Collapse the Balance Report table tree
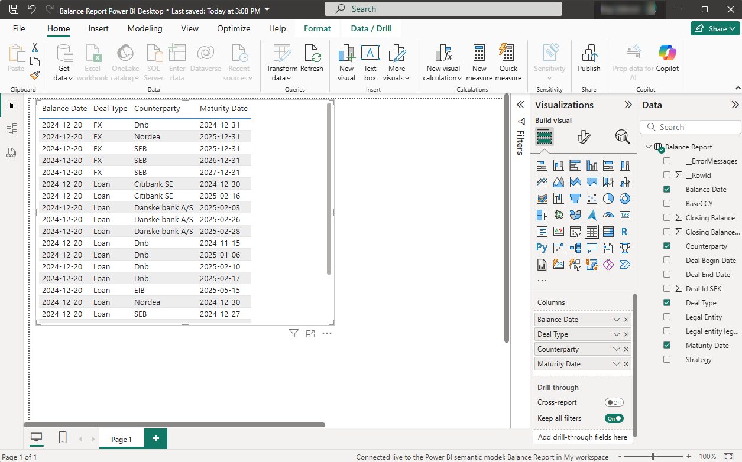Image resolution: width=742 pixels, height=462 pixels. point(649,147)
